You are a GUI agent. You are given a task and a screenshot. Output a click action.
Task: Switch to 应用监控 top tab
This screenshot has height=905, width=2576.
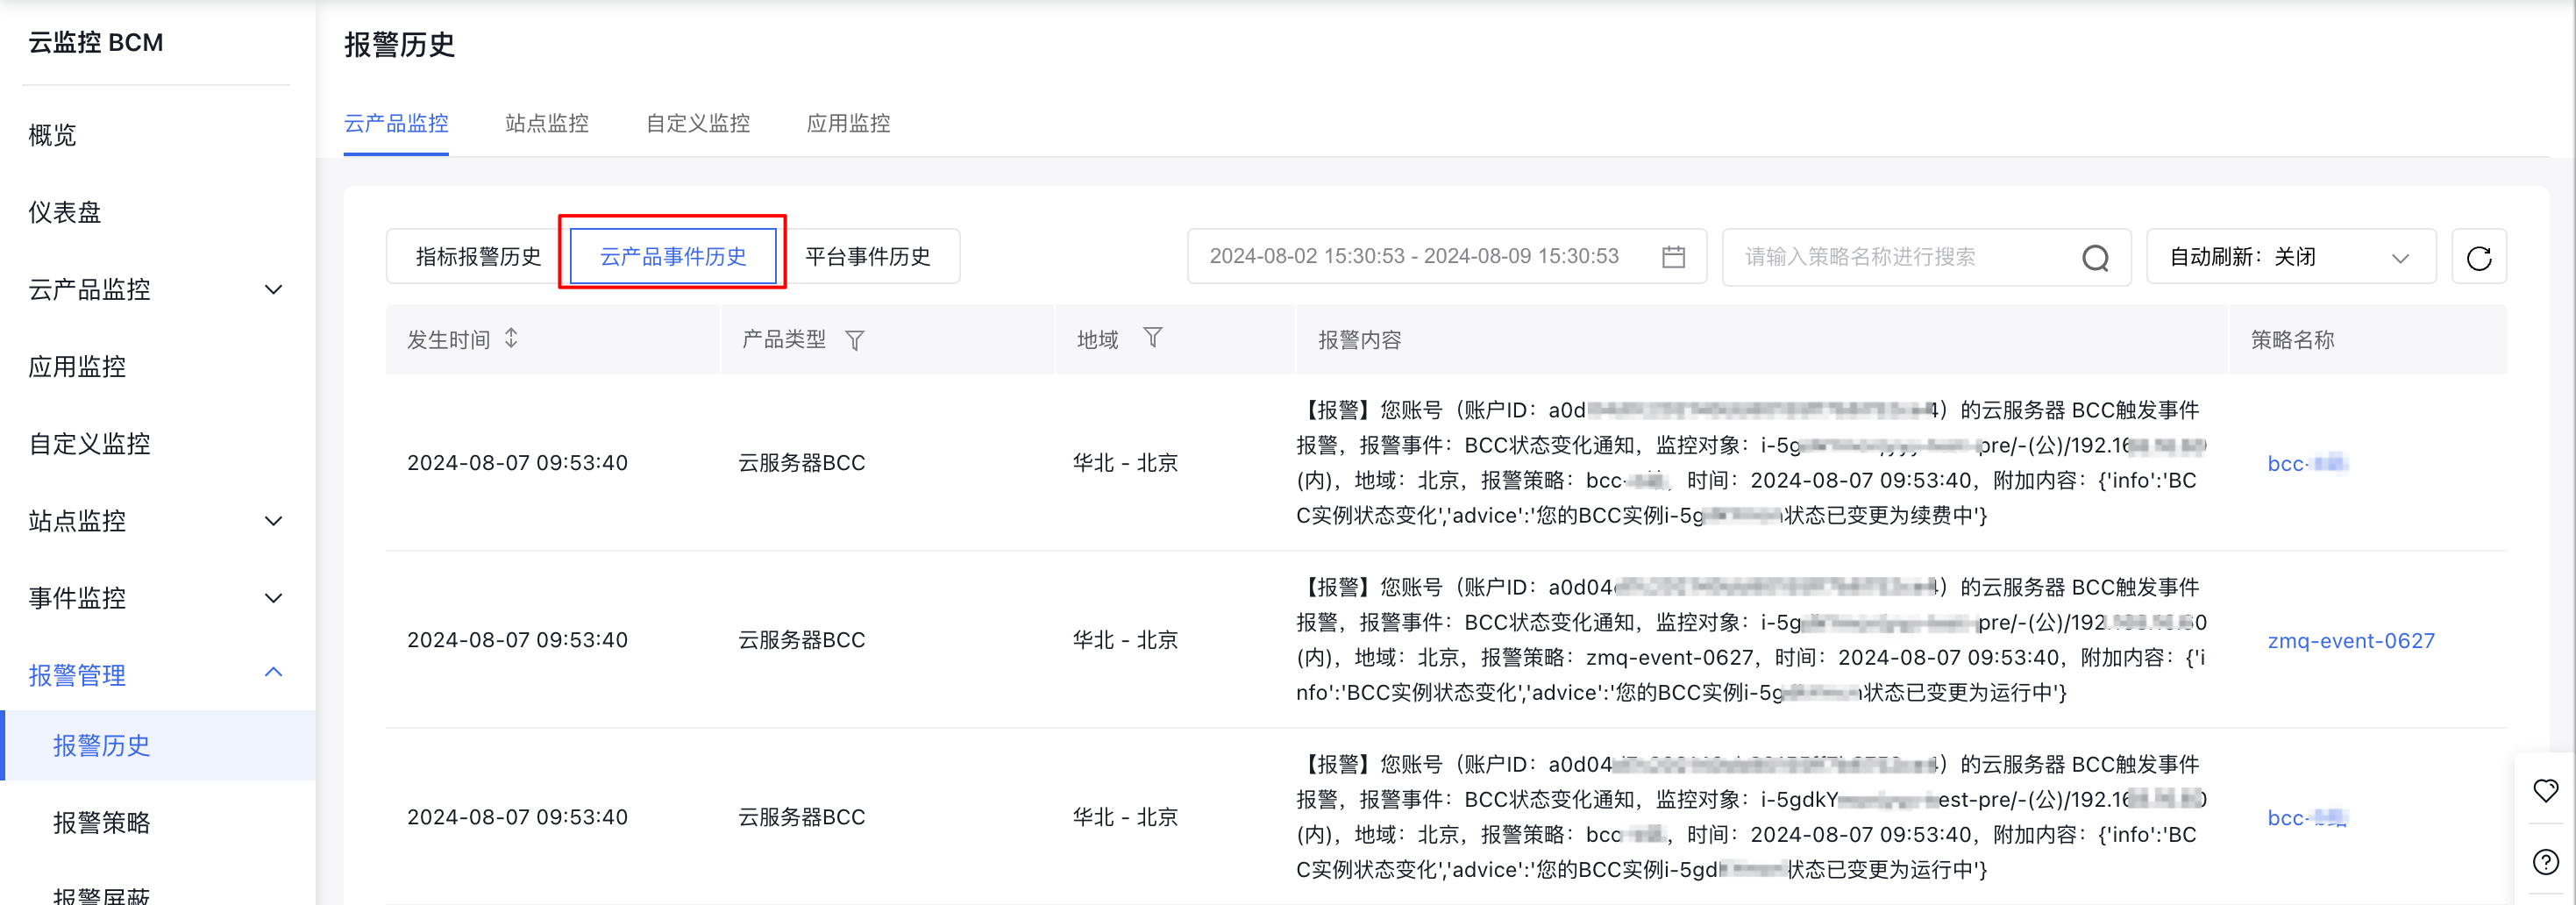[848, 123]
